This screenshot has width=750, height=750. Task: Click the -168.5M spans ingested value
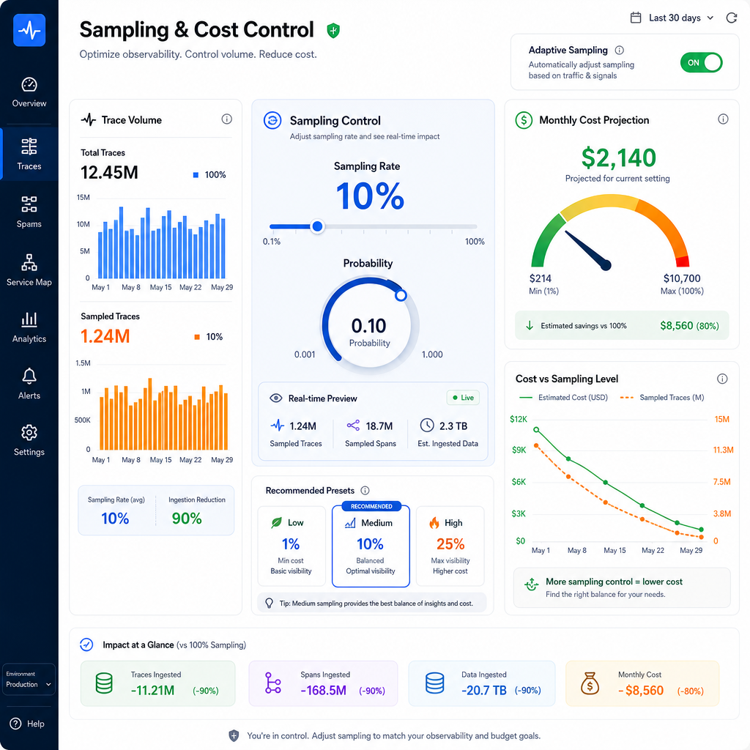click(x=323, y=690)
